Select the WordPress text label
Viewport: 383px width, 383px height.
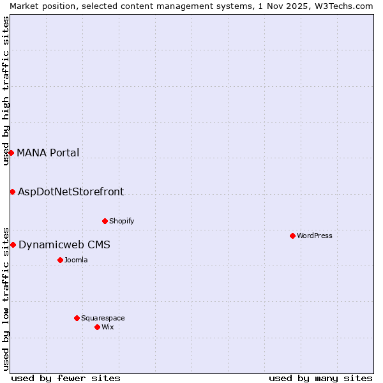314,236
